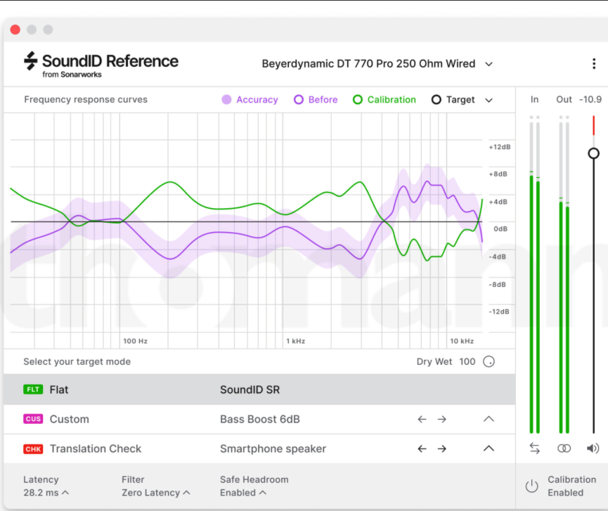Screen dimensions: 608x511
Task: Toggle the Target curve display
Action: coord(453,100)
